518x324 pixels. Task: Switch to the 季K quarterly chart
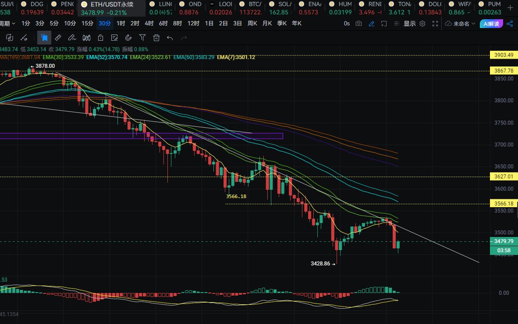282,24
